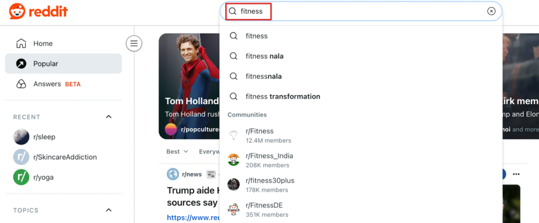Collapse the Topics section

click(109, 210)
